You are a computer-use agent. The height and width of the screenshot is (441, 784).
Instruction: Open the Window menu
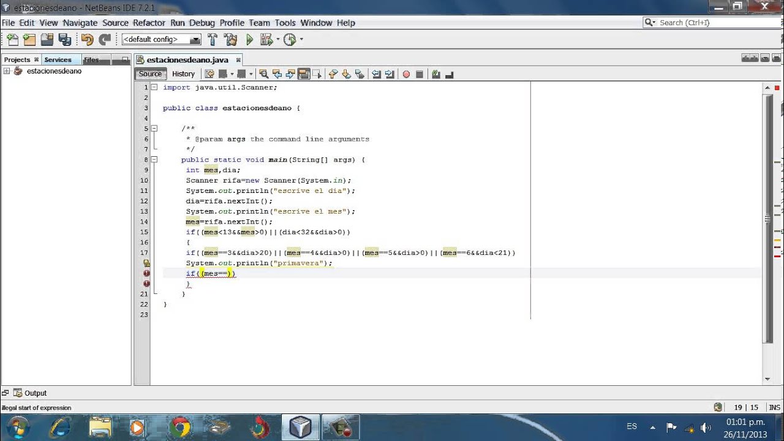coord(316,23)
